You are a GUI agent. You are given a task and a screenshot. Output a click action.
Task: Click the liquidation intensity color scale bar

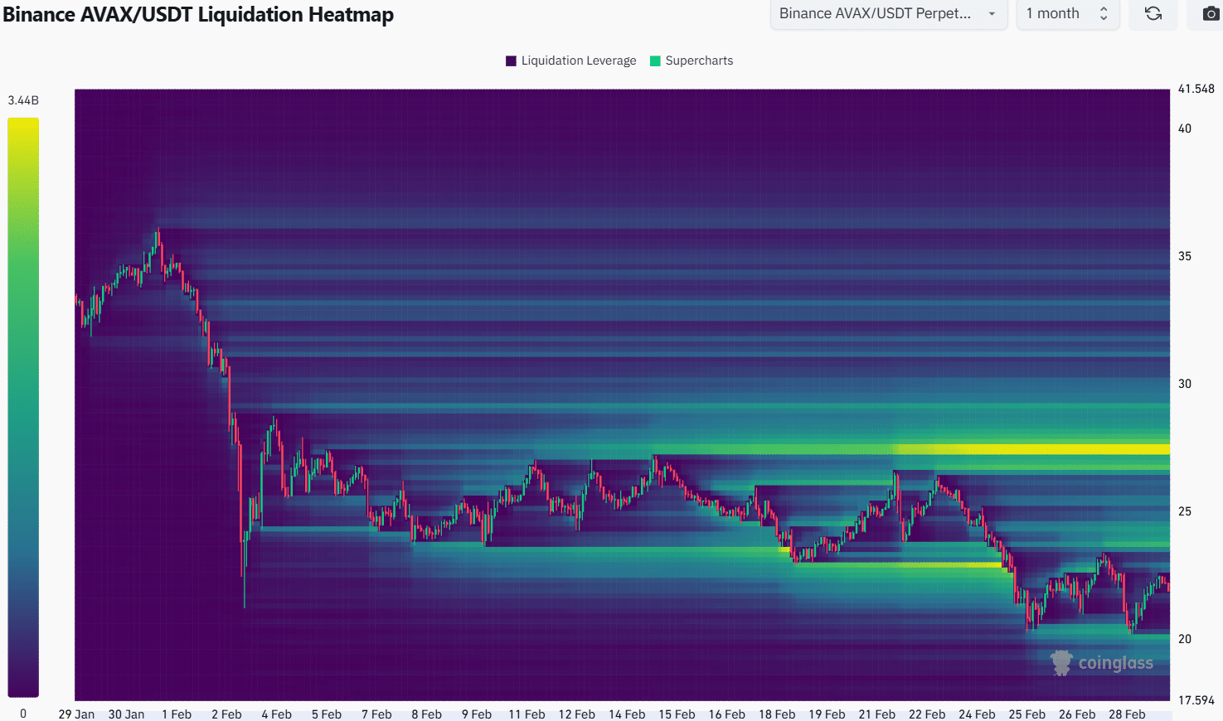tap(23, 407)
